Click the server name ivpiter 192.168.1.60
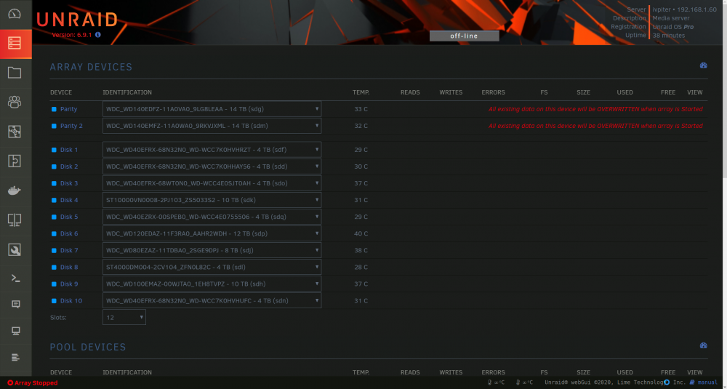 684,9
